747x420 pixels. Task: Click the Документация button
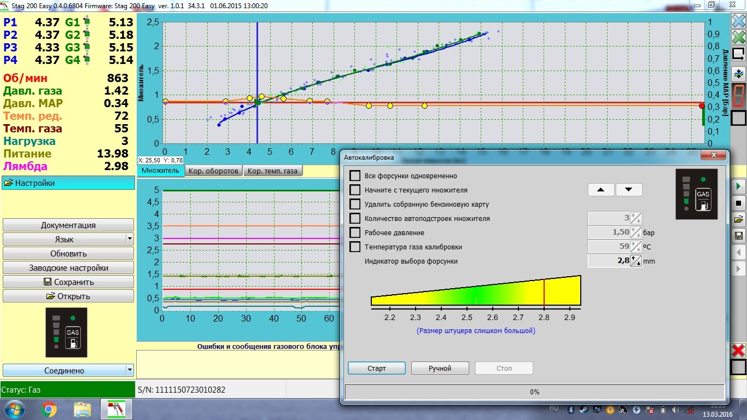click(x=68, y=225)
